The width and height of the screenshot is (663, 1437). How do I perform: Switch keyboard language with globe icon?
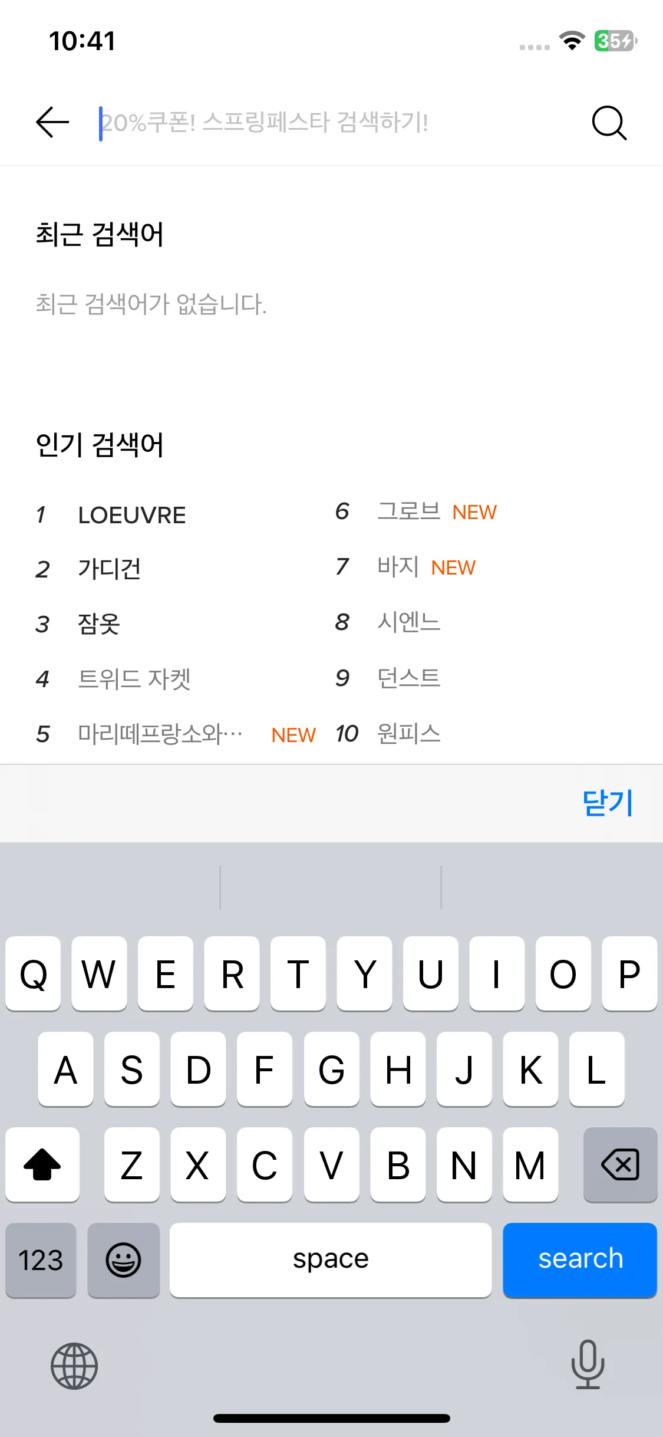click(74, 1366)
